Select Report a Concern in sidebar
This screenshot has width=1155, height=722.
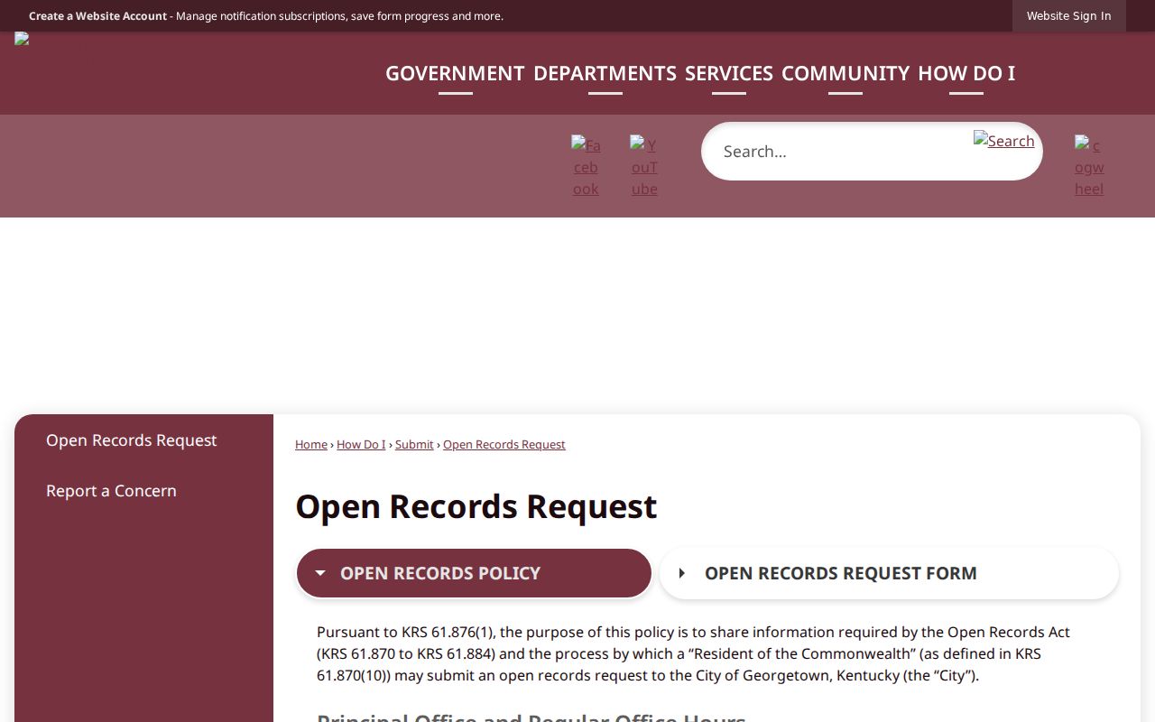coord(143,490)
